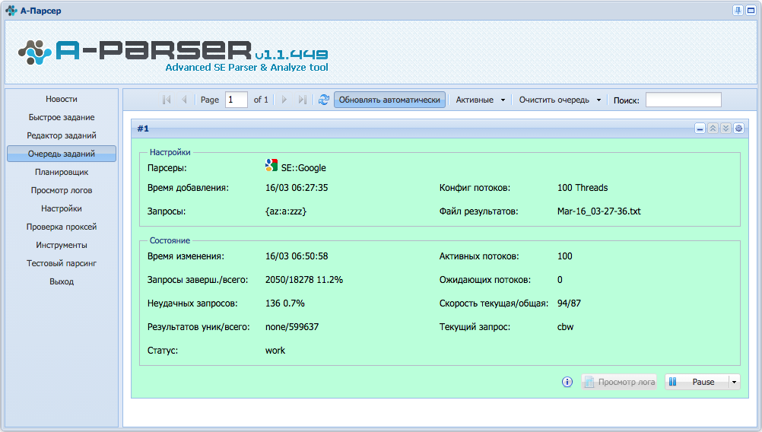Open Редактор заданий section
Viewport: 762px width, 432px height.
(62, 135)
